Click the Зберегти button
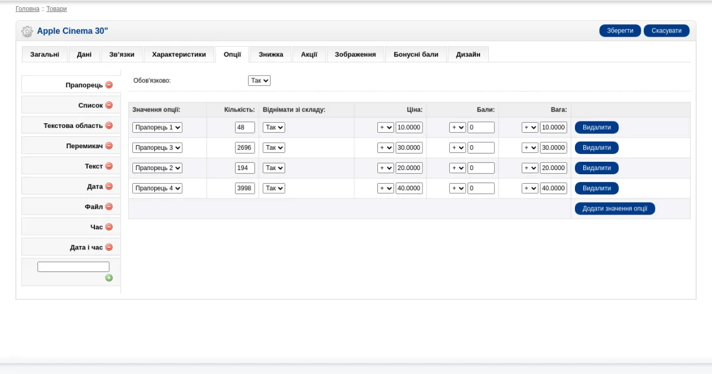Screen dimensions: 712x374 coord(620,31)
